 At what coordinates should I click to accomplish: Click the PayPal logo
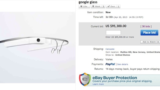point(110,64)
